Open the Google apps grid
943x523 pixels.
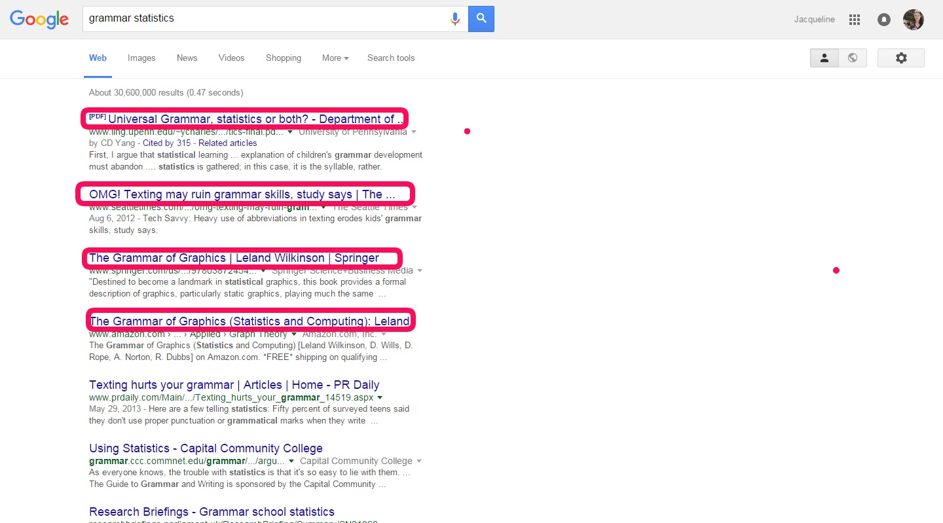(x=854, y=20)
